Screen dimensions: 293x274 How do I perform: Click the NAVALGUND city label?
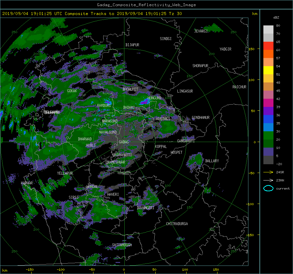coord(108,132)
